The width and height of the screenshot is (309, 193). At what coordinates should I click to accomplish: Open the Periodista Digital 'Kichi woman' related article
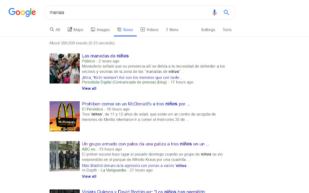click(132, 77)
